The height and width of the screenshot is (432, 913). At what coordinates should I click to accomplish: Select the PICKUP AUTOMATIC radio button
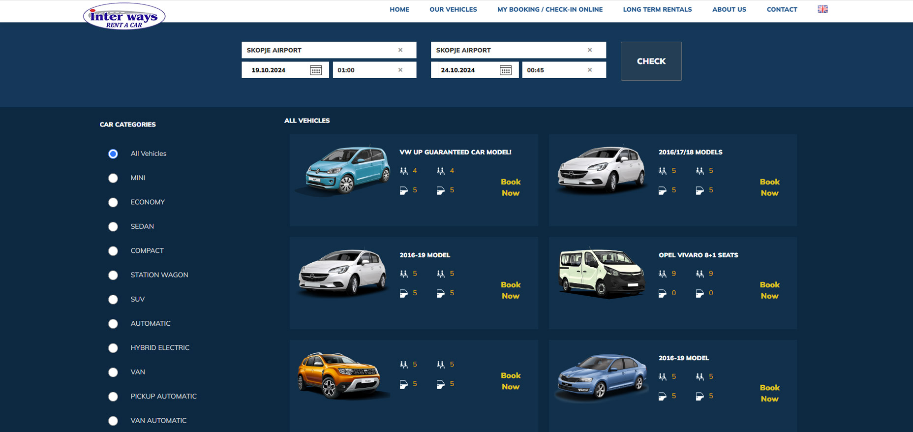pos(113,397)
